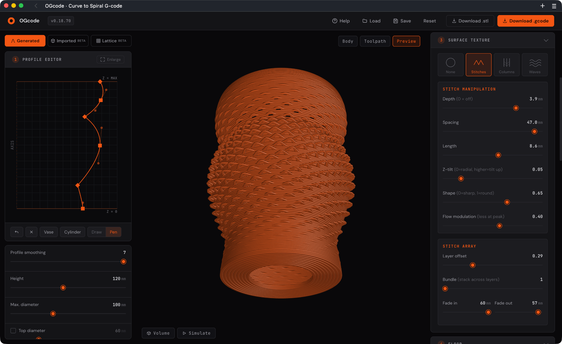Click the version v0.18.70 badge
The image size is (562, 344).
[x=61, y=21]
